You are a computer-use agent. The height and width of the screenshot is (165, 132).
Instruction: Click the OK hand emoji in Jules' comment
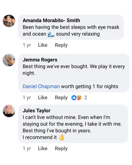[62, 137]
